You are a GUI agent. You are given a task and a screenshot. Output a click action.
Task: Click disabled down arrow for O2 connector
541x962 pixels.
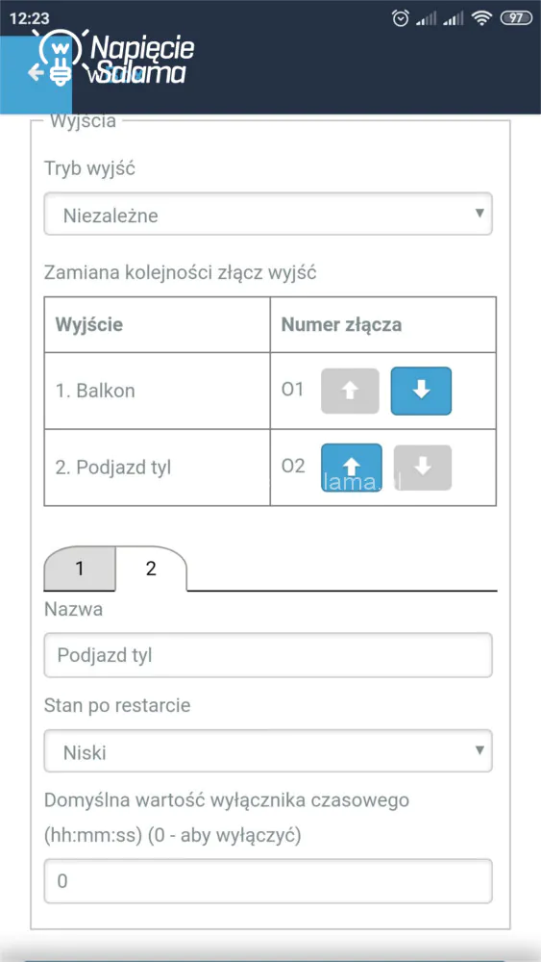point(422,468)
